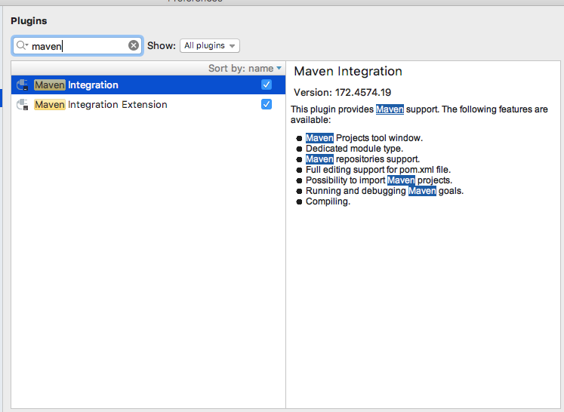The image size is (564, 412).
Task: Select the Maven Integration plugin row
Action: 148,85
